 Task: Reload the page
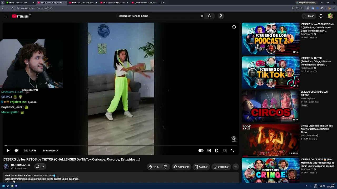[12, 8]
